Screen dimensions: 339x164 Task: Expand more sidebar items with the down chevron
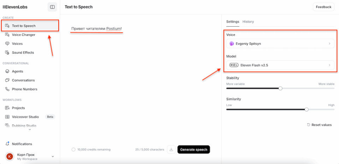[x=30, y=129]
